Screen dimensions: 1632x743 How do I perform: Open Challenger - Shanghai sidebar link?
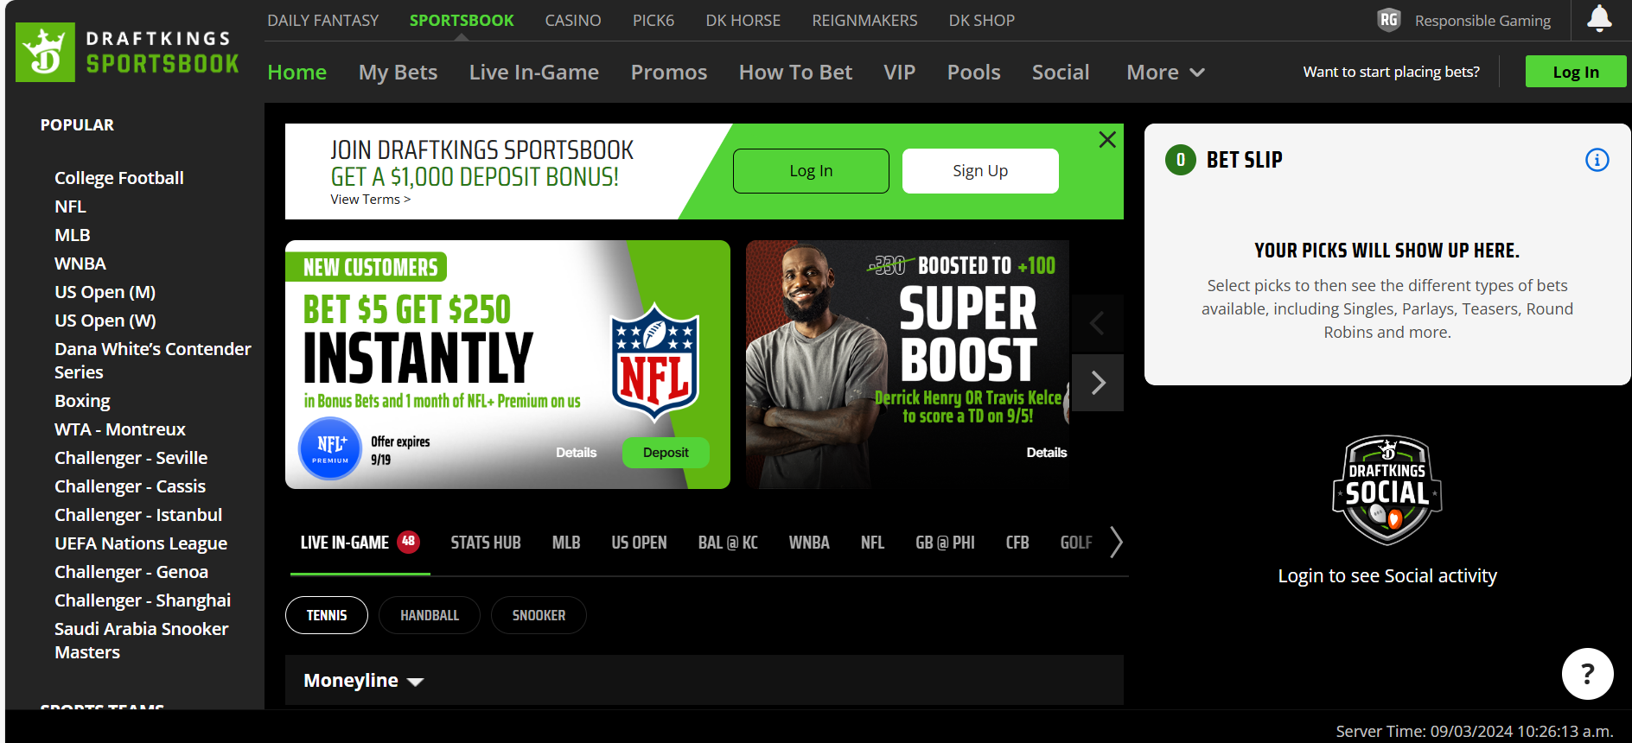click(143, 600)
